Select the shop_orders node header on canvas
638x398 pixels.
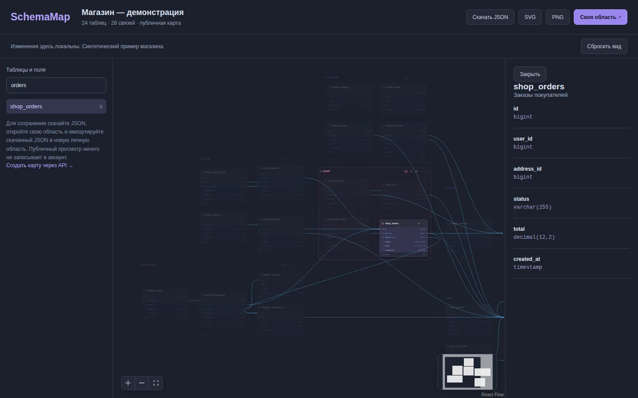[403, 223]
